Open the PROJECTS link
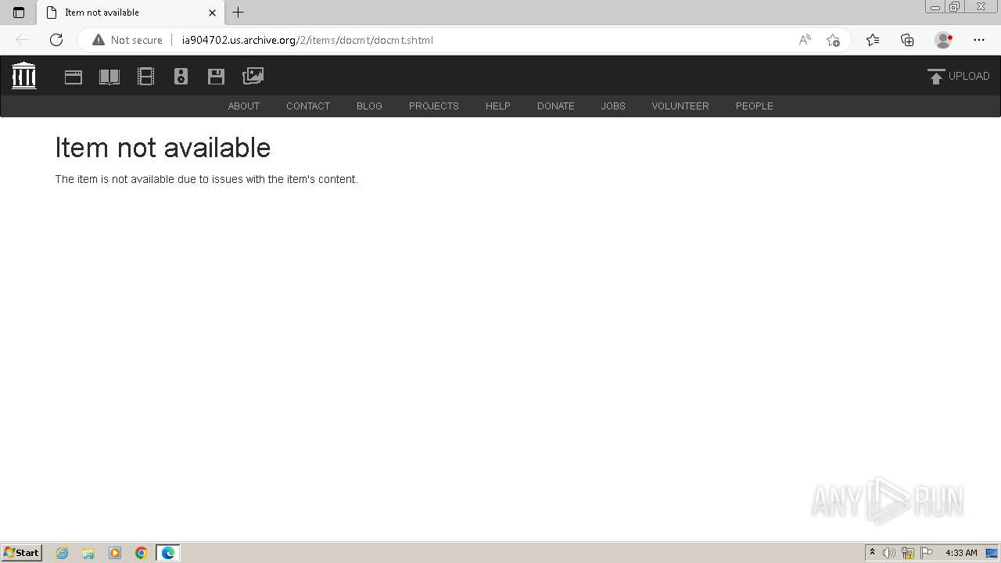The image size is (1001, 563). pos(434,106)
